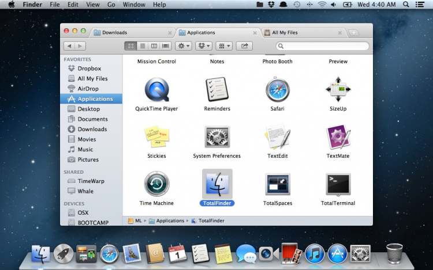The image size is (433, 270).
Task: Open the Action gear dropdown menu
Action: point(184,46)
